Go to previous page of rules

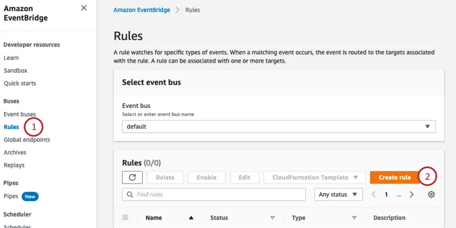[x=374, y=194]
